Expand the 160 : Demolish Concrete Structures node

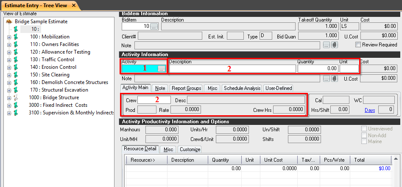(9, 83)
